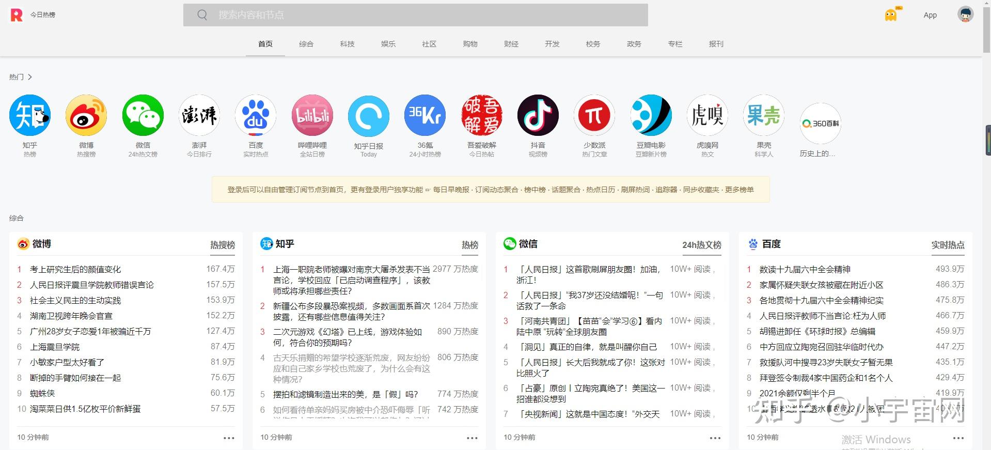Viewport: 991px width, 450px height.
Task: Click the yellow ghost mascot icon
Action: click(891, 15)
